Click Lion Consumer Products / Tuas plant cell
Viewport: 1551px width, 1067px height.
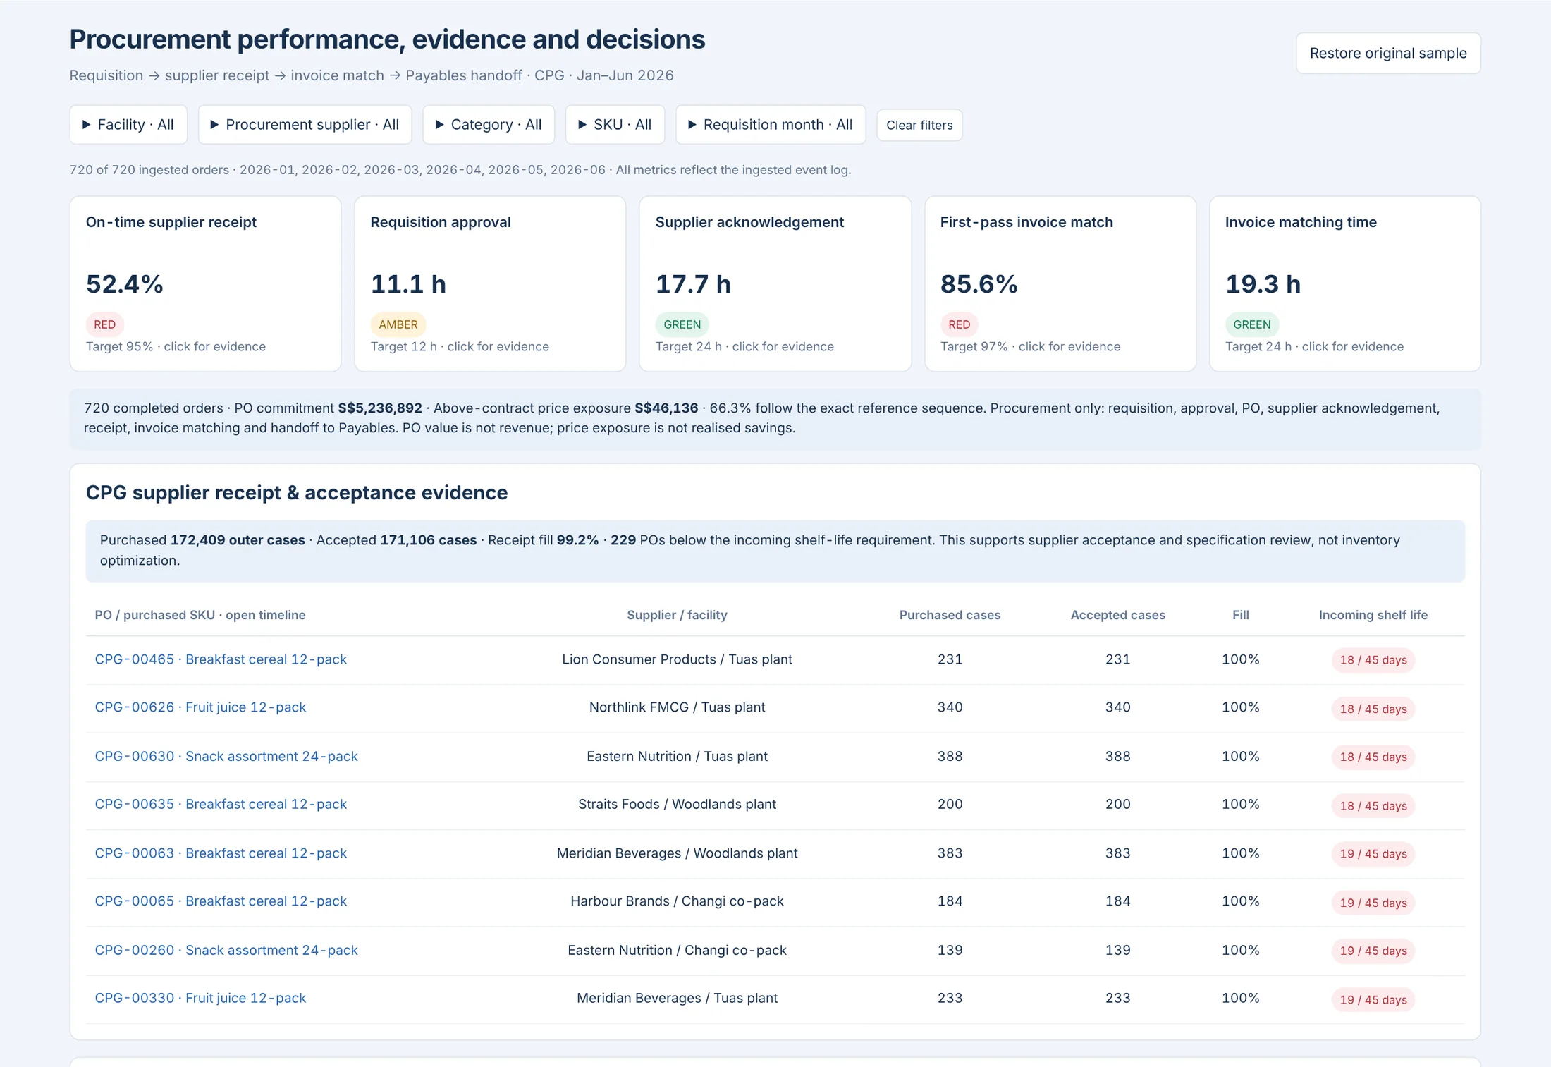(x=677, y=659)
